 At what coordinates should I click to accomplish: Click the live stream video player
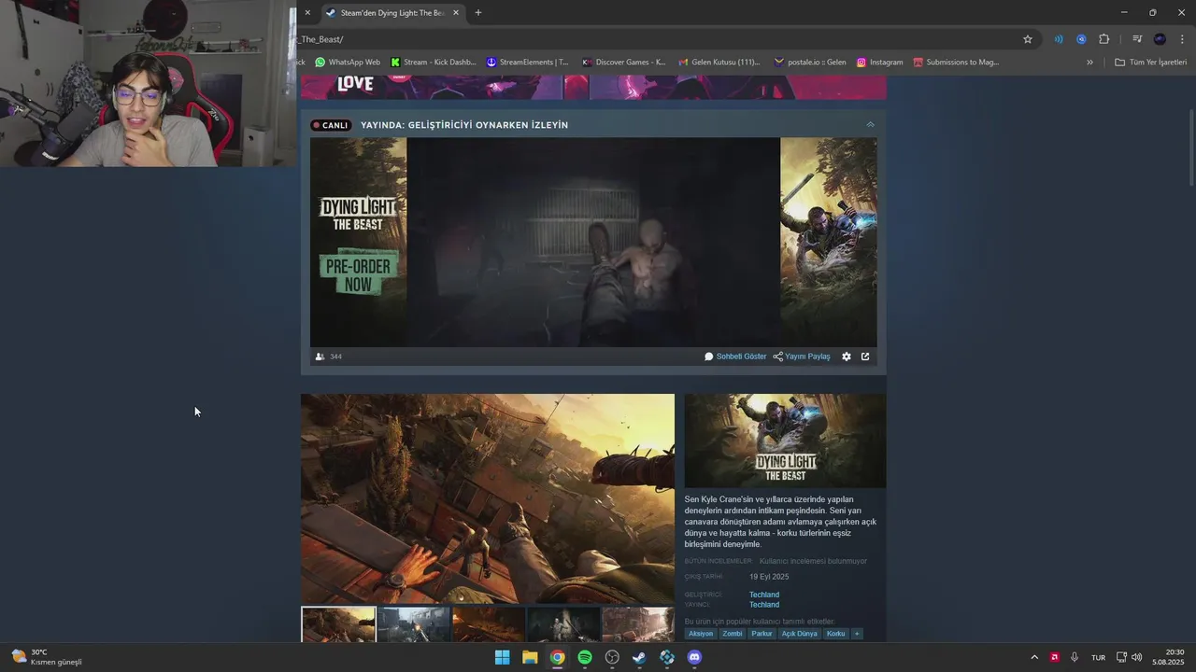click(593, 243)
